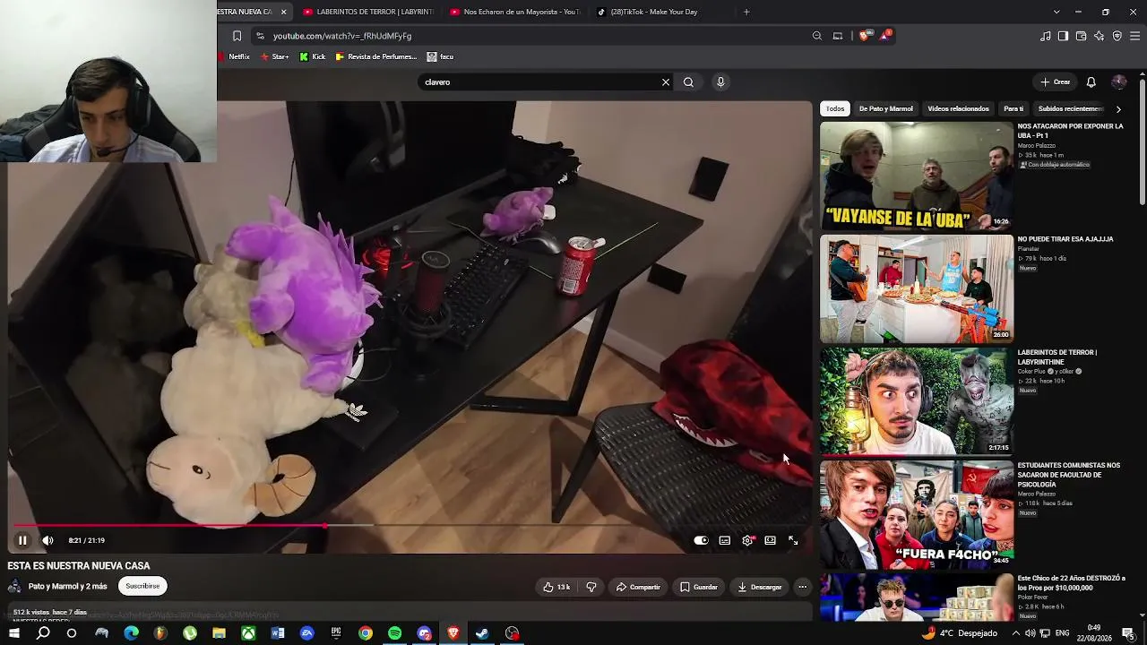This screenshot has height=645, width=1147.
Task: Download the video via Descargar
Action: (x=760, y=587)
